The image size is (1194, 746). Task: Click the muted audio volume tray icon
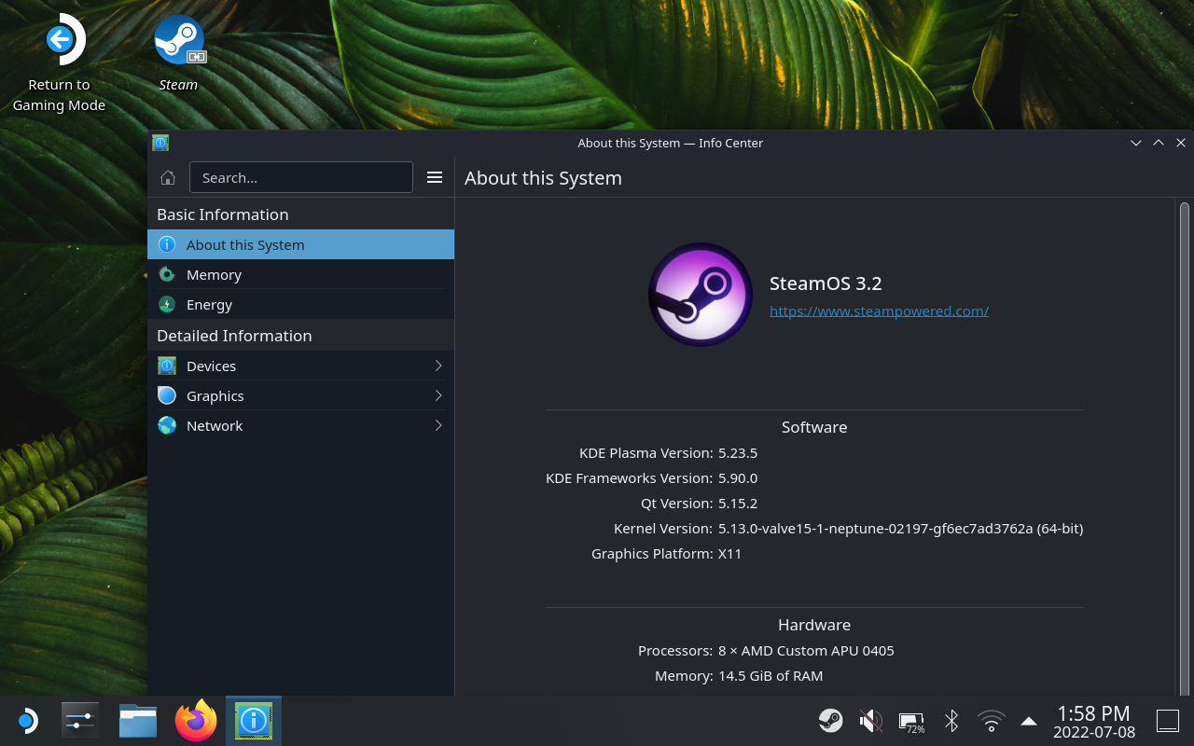pyautogui.click(x=870, y=721)
